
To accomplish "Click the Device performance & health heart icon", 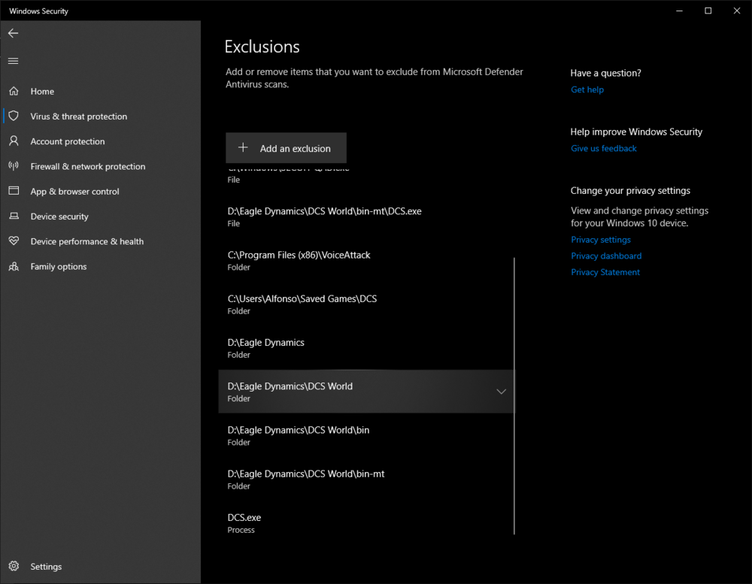I will tap(14, 241).
